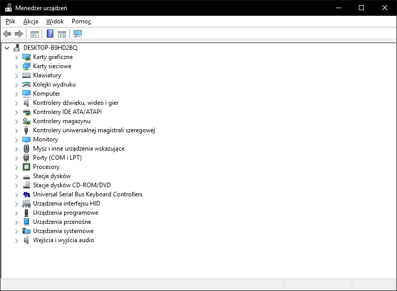This screenshot has width=397, height=291.
Task: Select the Urządzenia przenośne label
Action: (62, 221)
